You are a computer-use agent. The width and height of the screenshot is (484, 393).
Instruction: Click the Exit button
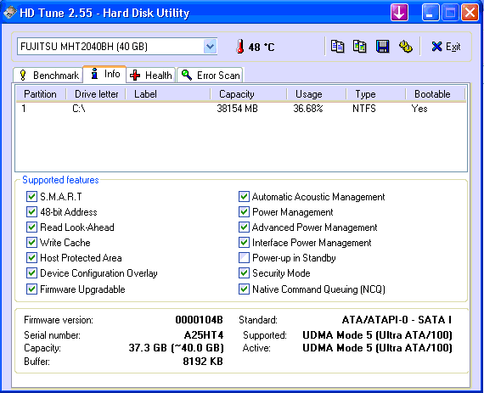point(446,47)
